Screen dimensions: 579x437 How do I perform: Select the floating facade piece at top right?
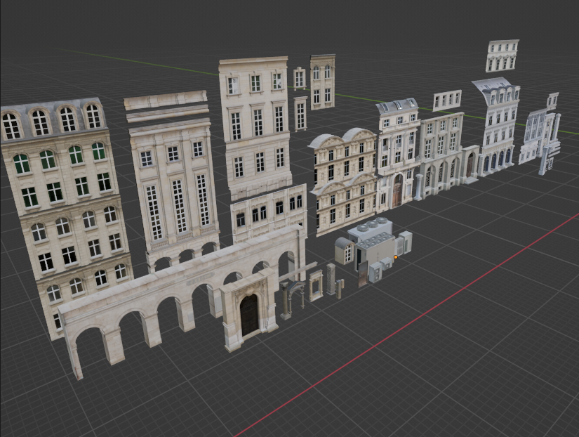click(503, 56)
